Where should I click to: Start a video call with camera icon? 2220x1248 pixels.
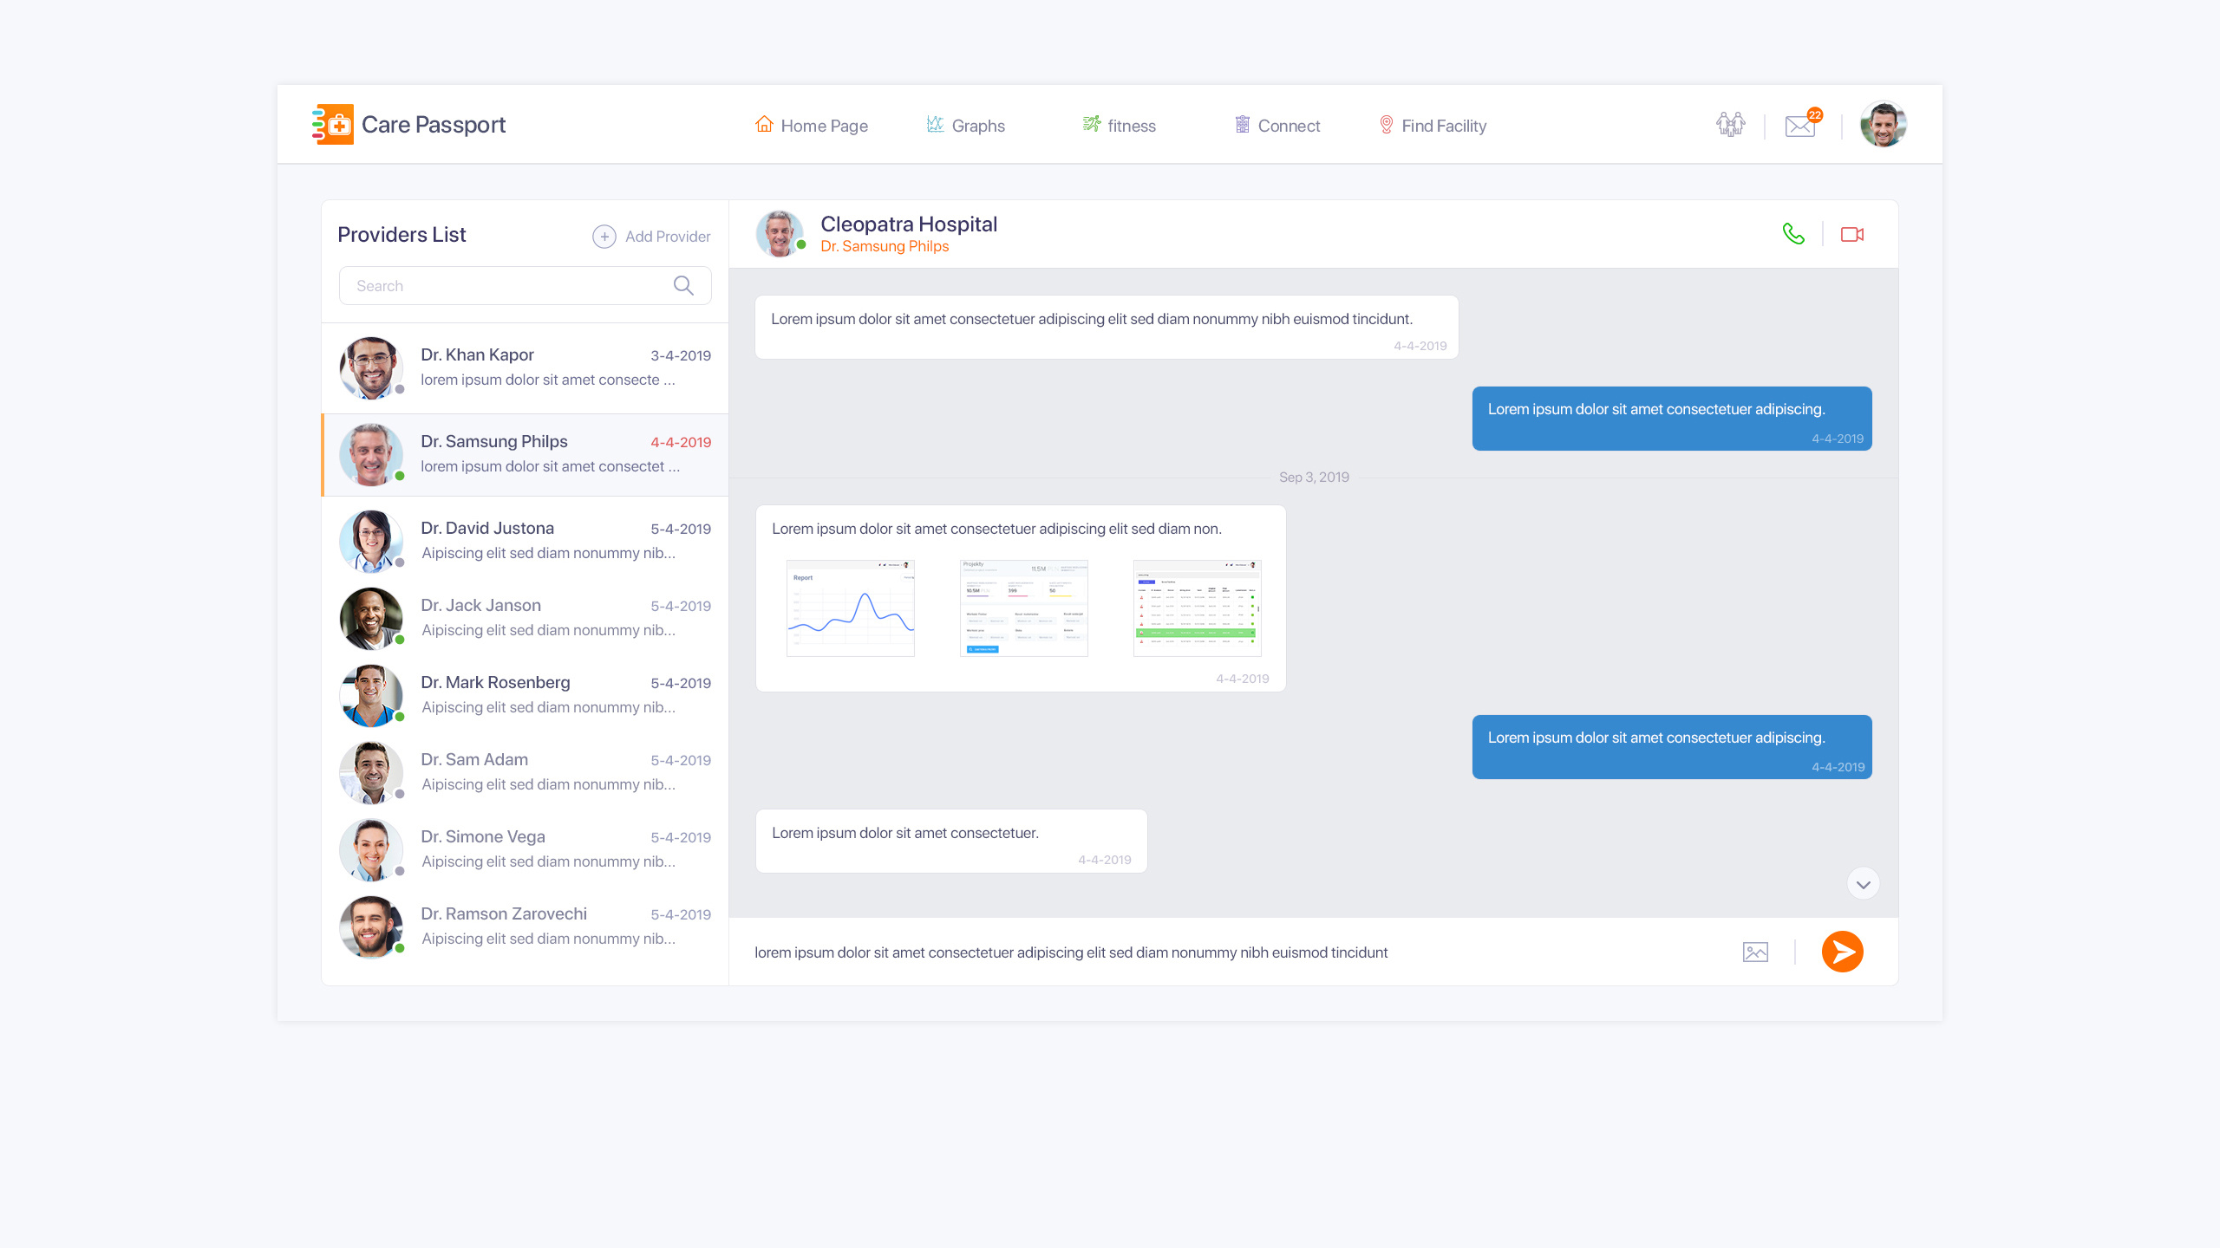pos(1852,234)
